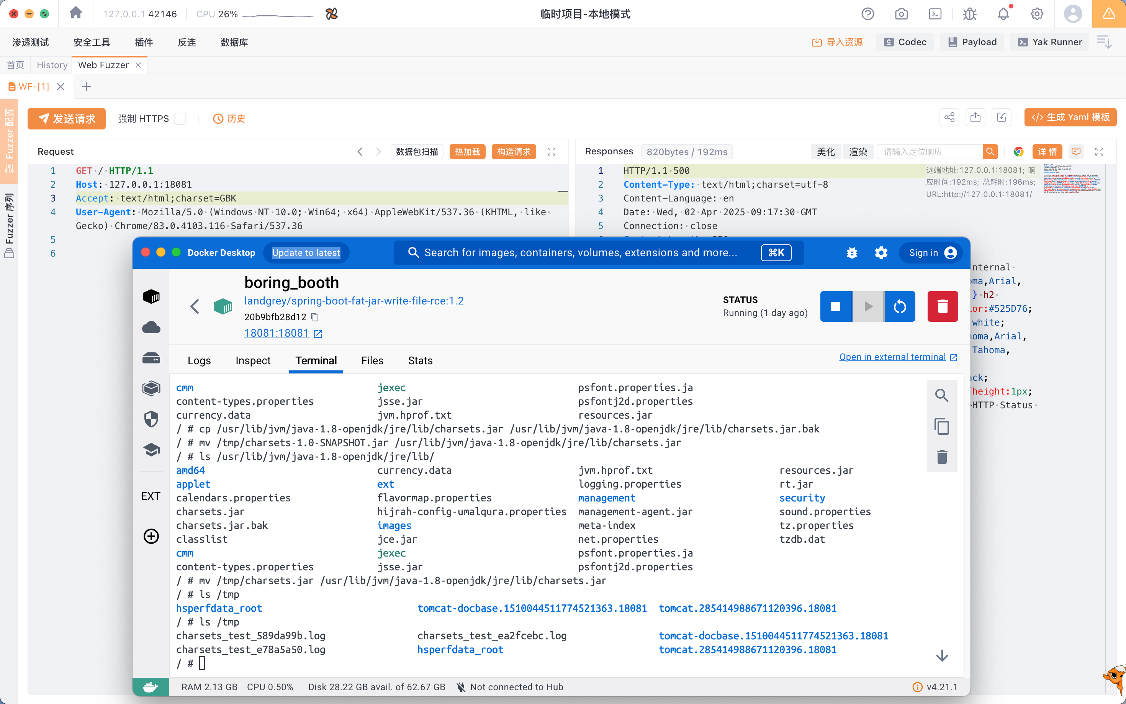1126x704 pixels.
Task: Open Docker Volumes sidebar icon
Action: 151,358
